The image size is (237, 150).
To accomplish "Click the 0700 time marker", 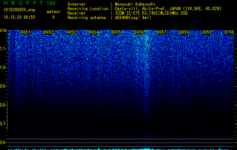I will click(229, 32).
